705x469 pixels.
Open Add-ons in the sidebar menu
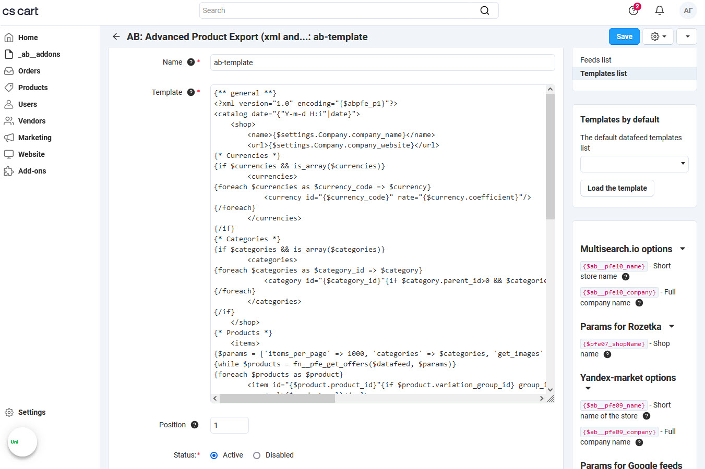32,171
